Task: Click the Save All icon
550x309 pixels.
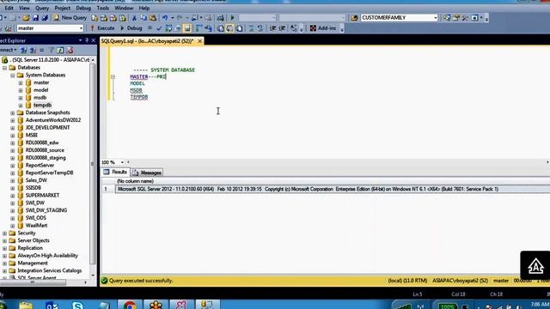Action: tap(45, 18)
